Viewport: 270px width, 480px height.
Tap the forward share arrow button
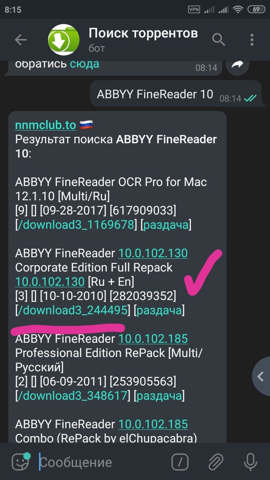[237, 65]
